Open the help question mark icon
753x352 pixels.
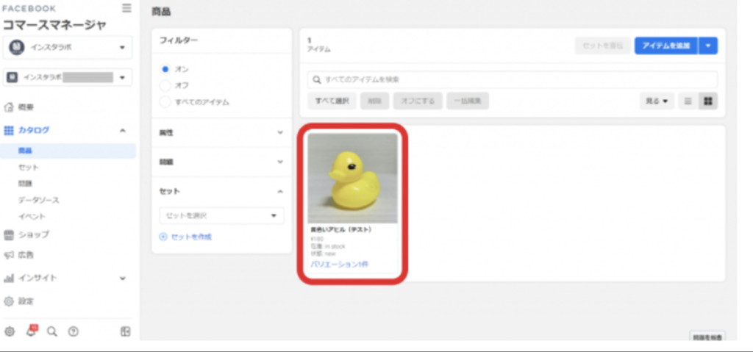(73, 331)
